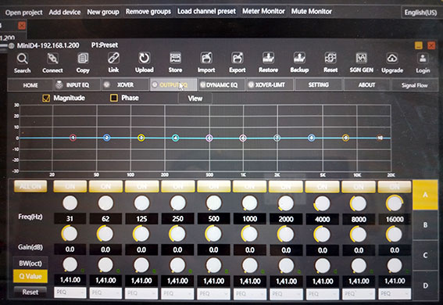
Task: Click the Connect icon
Action: pos(52,59)
